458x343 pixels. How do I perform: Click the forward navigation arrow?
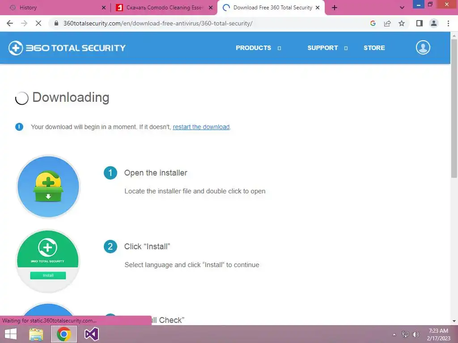[x=24, y=23]
